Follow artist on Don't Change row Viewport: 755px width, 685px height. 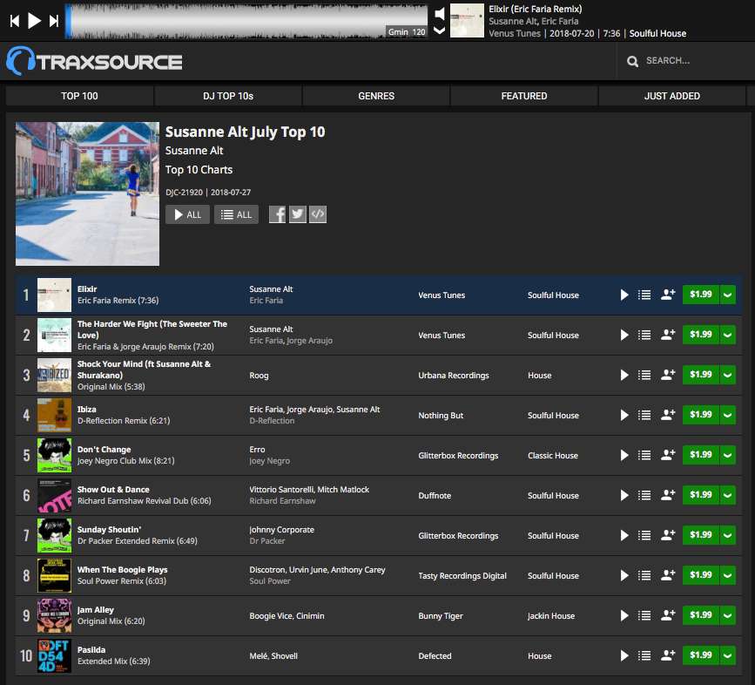(x=668, y=455)
